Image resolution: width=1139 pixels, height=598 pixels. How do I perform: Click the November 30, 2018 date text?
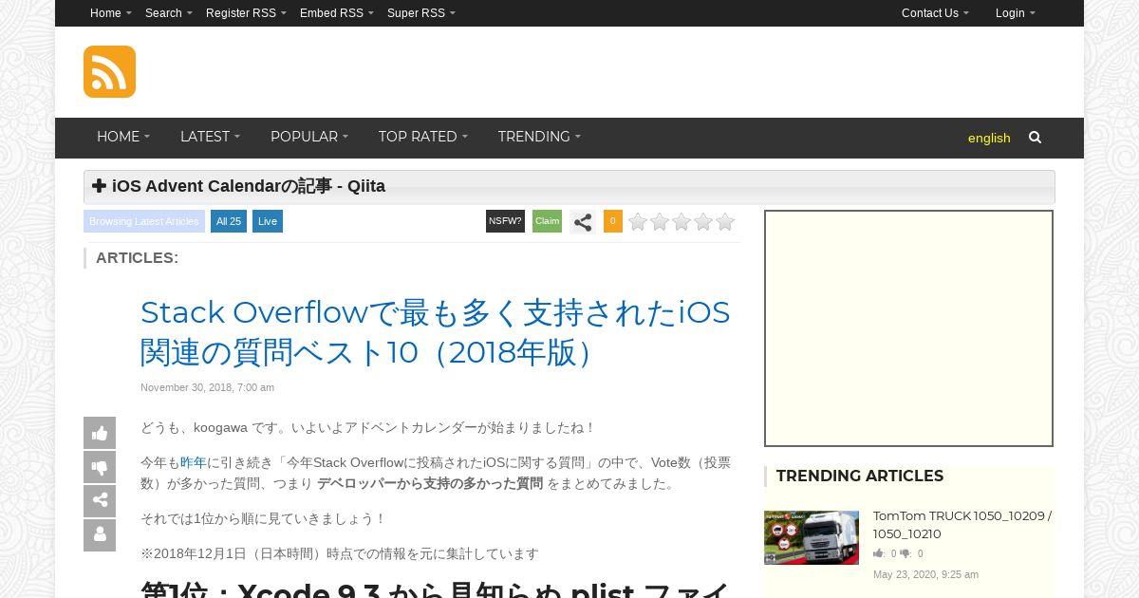pos(208,387)
